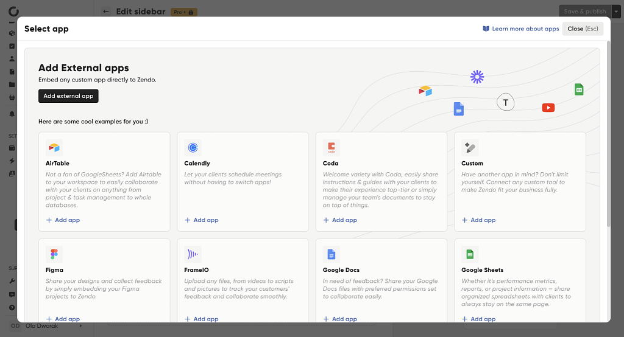Click the AirTable app icon

pos(54,148)
